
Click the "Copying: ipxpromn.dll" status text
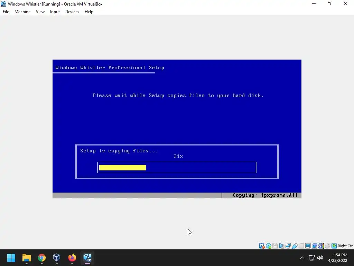[x=265, y=195]
